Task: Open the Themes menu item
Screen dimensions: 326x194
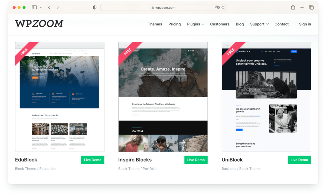Action: pyautogui.click(x=155, y=24)
